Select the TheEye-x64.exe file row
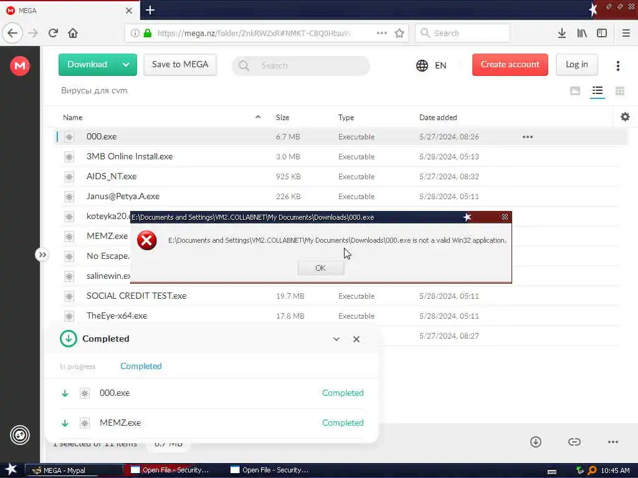This screenshot has width=638, height=478. (340, 316)
